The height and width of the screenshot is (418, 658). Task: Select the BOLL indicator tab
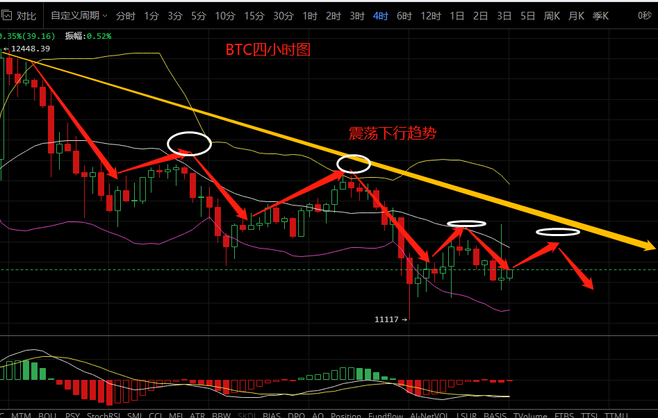[47, 415]
